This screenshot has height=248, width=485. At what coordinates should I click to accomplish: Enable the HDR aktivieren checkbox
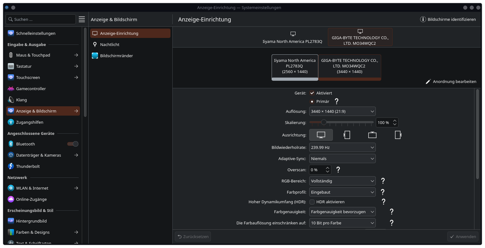312,202
